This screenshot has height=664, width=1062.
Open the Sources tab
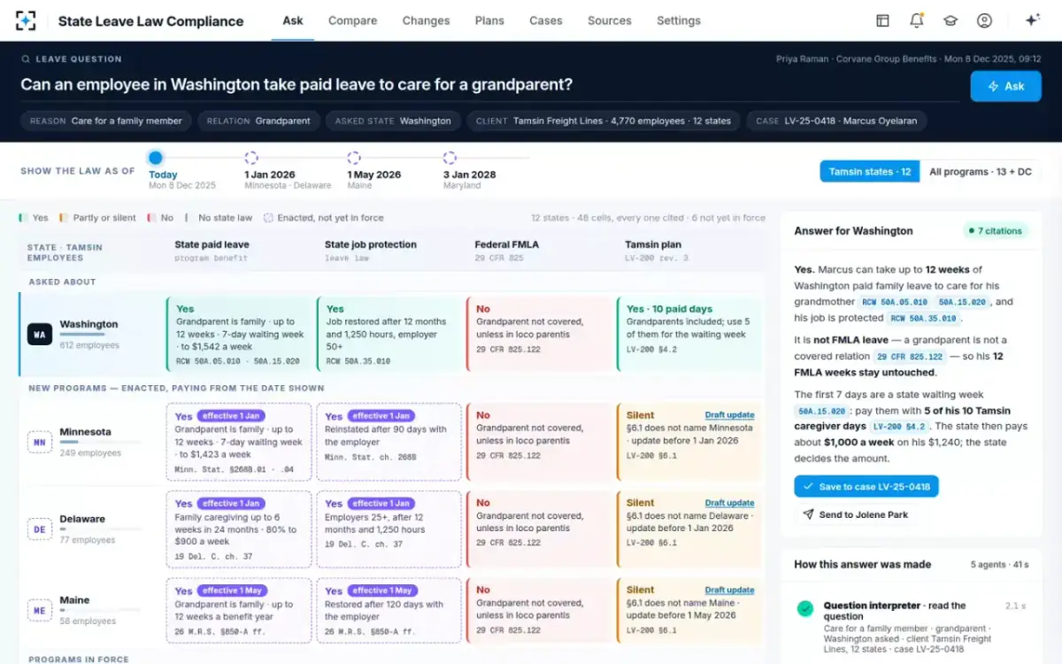click(x=610, y=20)
